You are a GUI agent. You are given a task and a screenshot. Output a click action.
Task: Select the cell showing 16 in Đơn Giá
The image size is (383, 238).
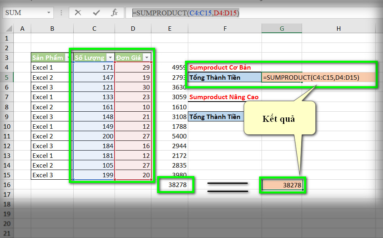[133, 146]
